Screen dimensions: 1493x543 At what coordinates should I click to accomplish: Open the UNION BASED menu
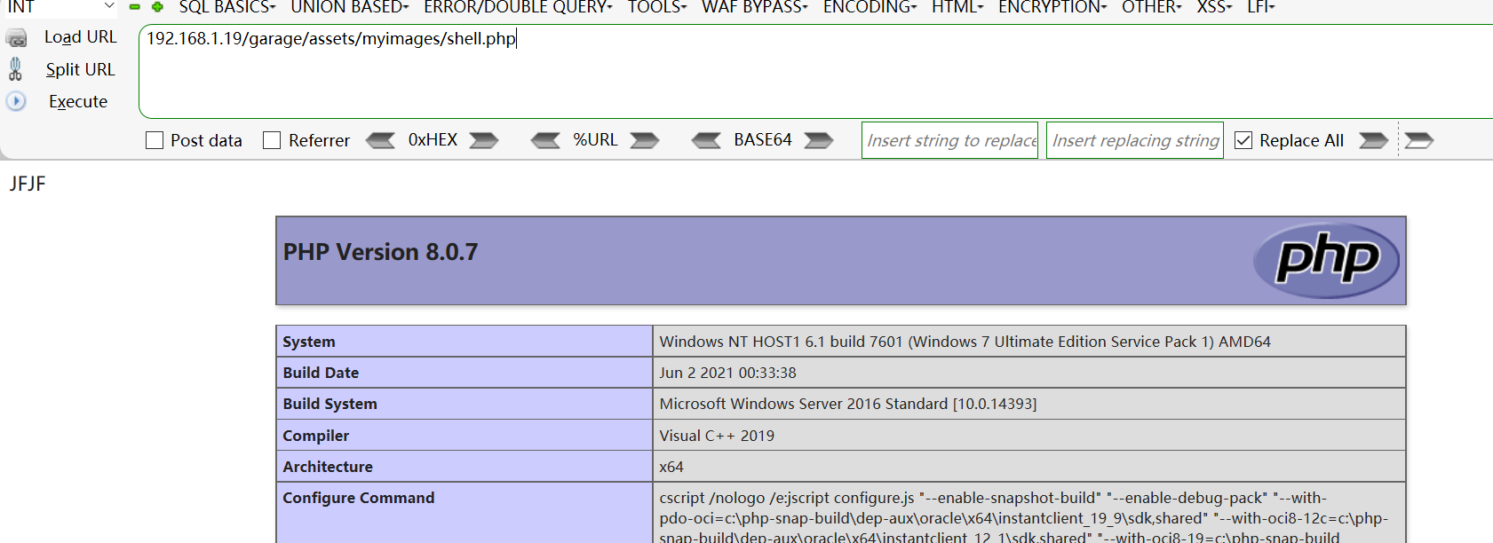click(350, 7)
